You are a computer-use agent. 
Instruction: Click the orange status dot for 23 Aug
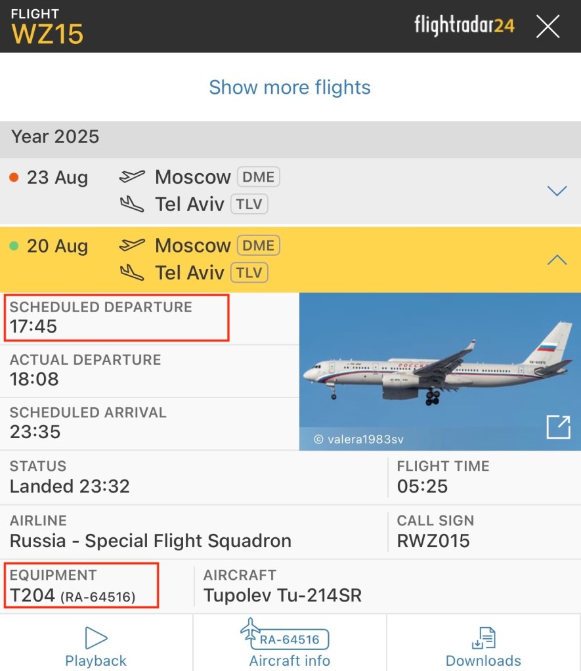coord(14,177)
